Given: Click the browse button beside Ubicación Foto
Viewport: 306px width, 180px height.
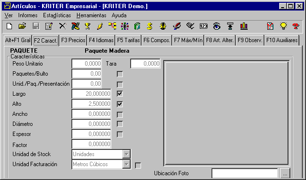Looking at the screenshot, I should 285,173.
